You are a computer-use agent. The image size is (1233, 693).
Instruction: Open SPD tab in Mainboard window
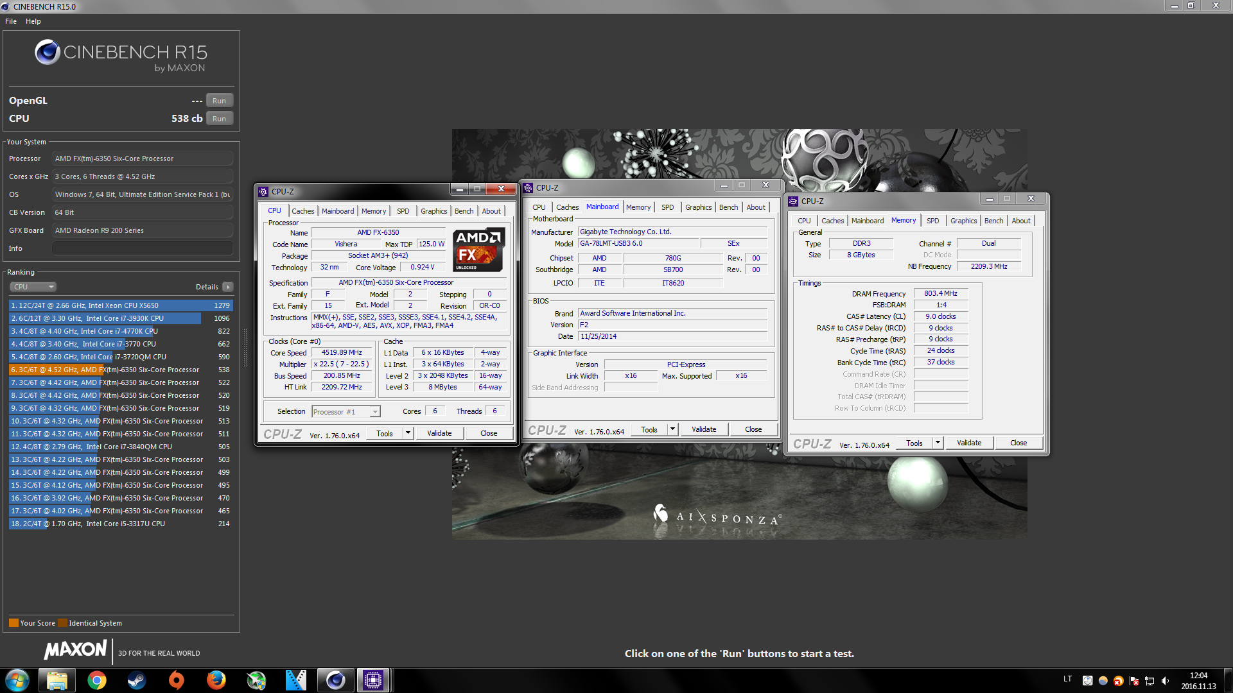(668, 207)
